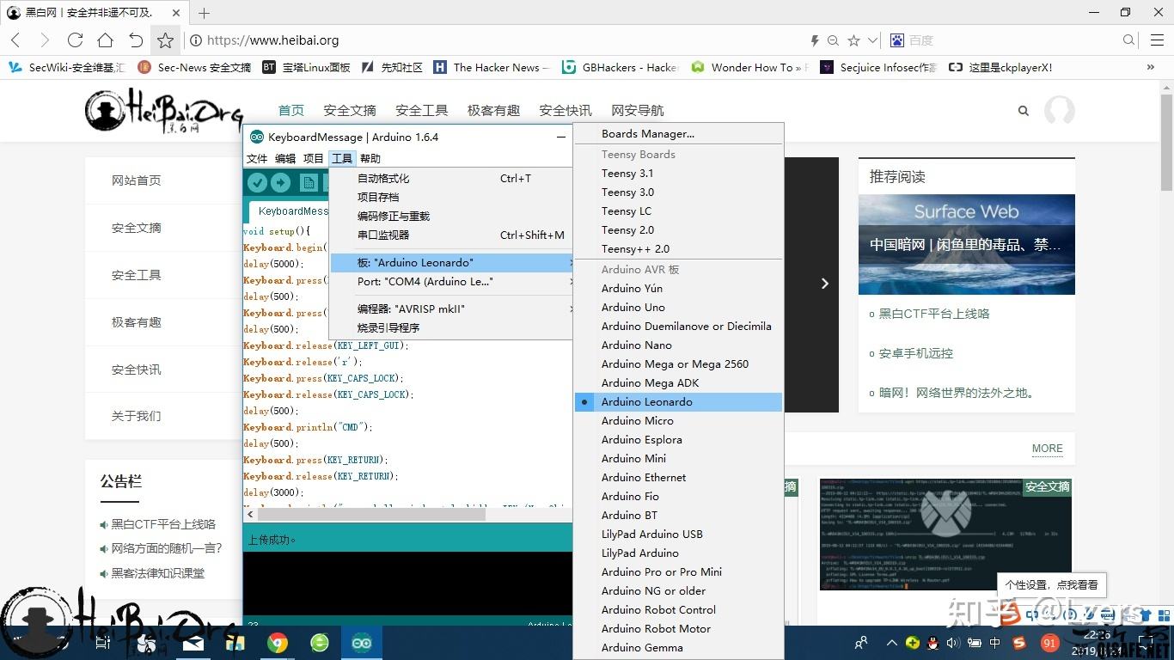
Task: Click the search magnifier in the browser search box
Action: [x=1129, y=40]
